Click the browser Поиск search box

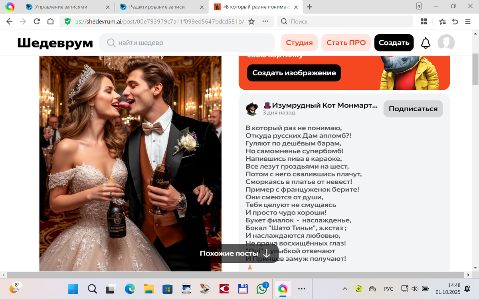[345, 22]
